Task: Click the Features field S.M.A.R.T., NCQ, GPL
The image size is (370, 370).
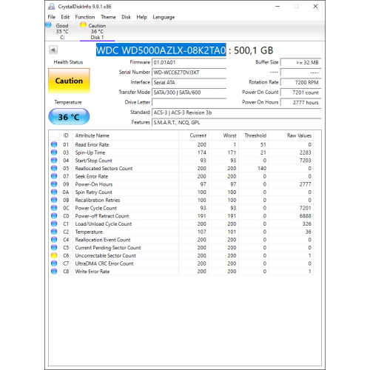Action: (x=237, y=122)
